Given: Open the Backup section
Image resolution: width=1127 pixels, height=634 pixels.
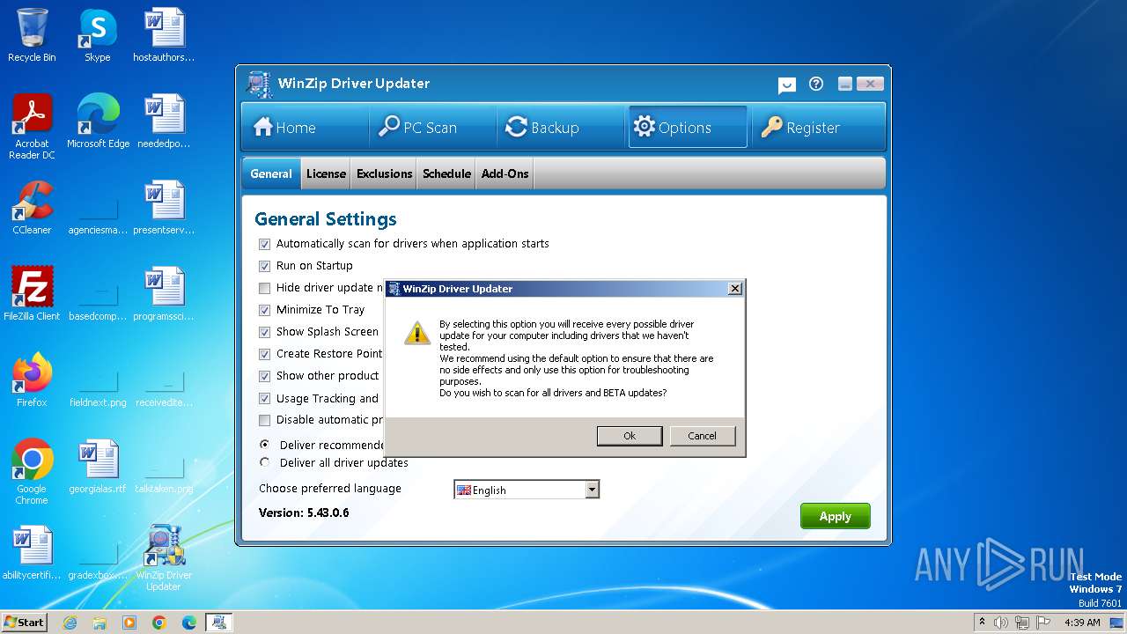Looking at the screenshot, I should pos(542,128).
